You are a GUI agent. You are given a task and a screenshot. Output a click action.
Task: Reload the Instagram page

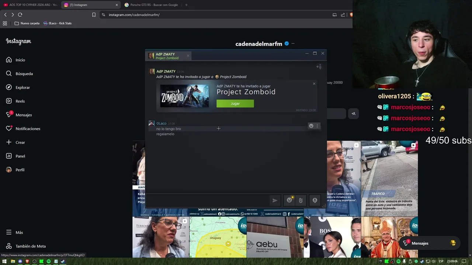(20, 15)
